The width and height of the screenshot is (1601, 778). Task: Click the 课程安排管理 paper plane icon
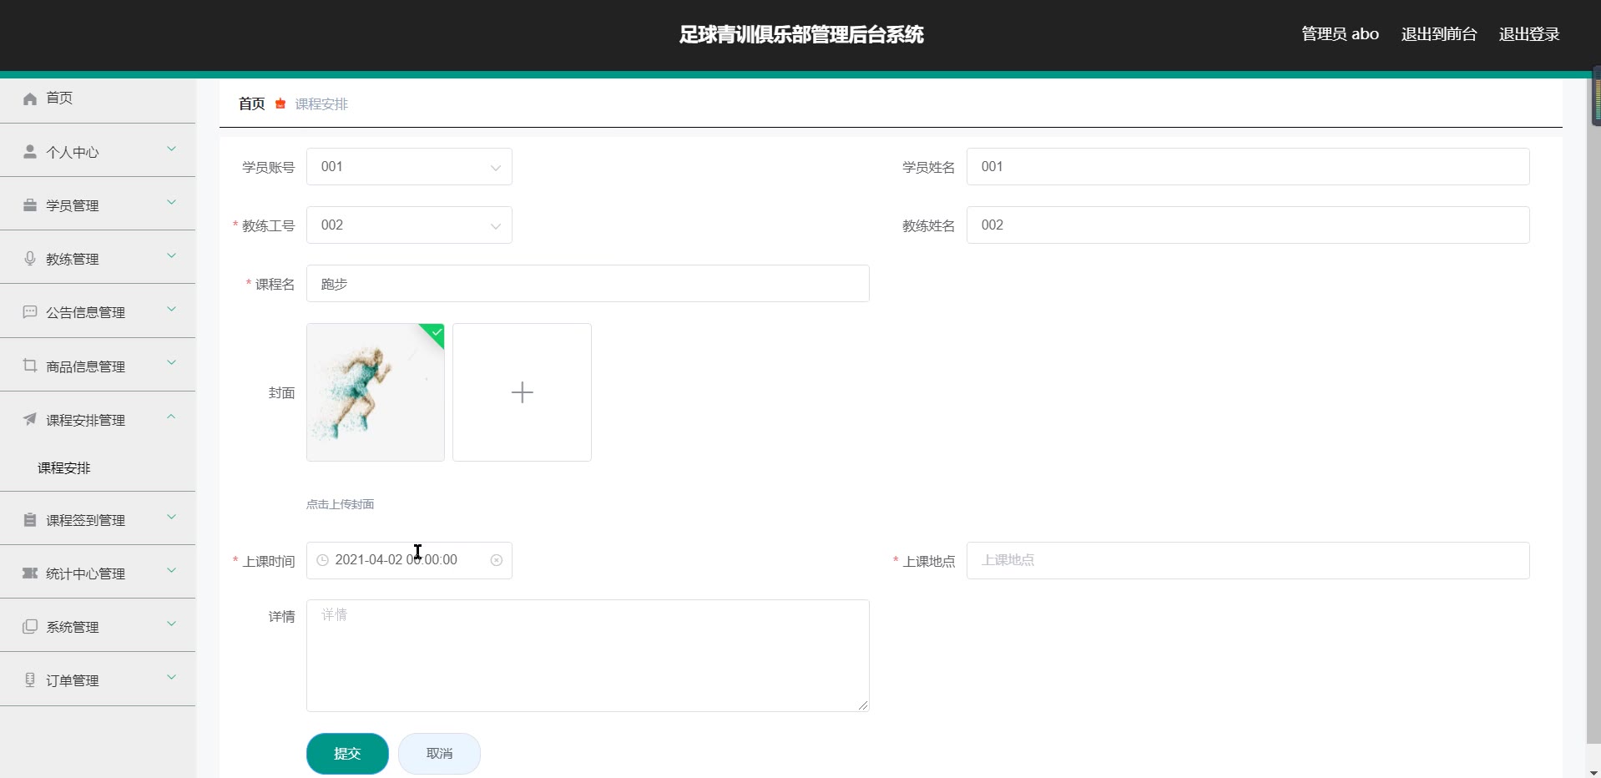tap(30, 419)
